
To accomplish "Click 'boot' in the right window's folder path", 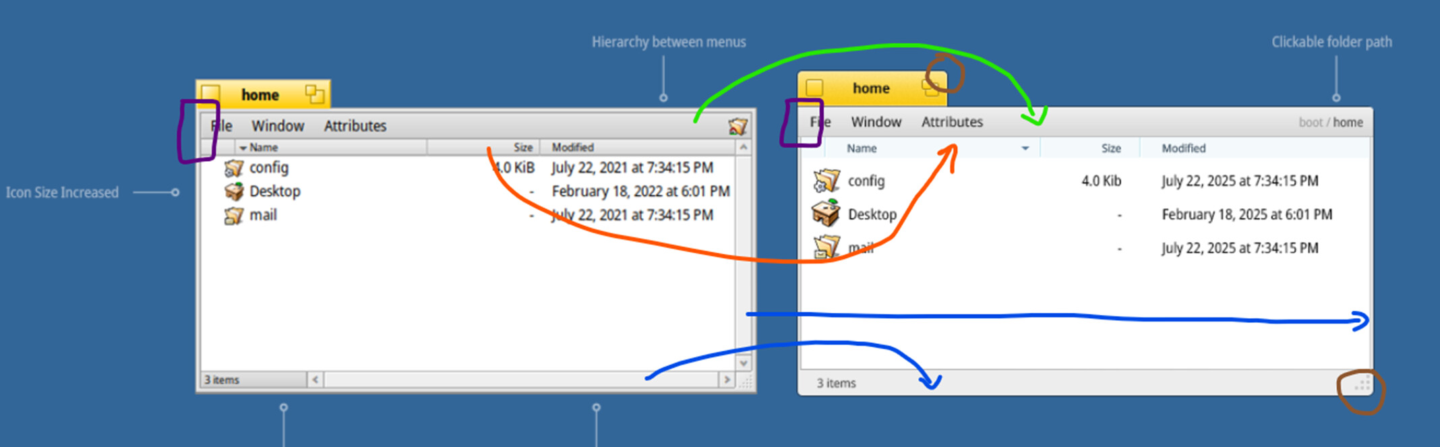I will pos(1311,123).
